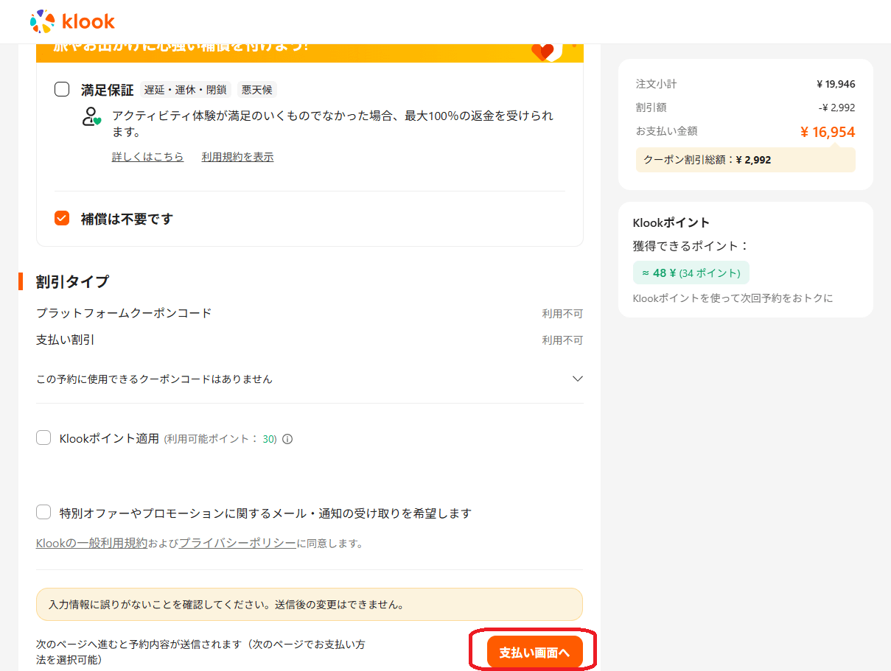Screen dimensions: 891x671
Task: Click the 悪天候 tag label
Action: coord(257,90)
